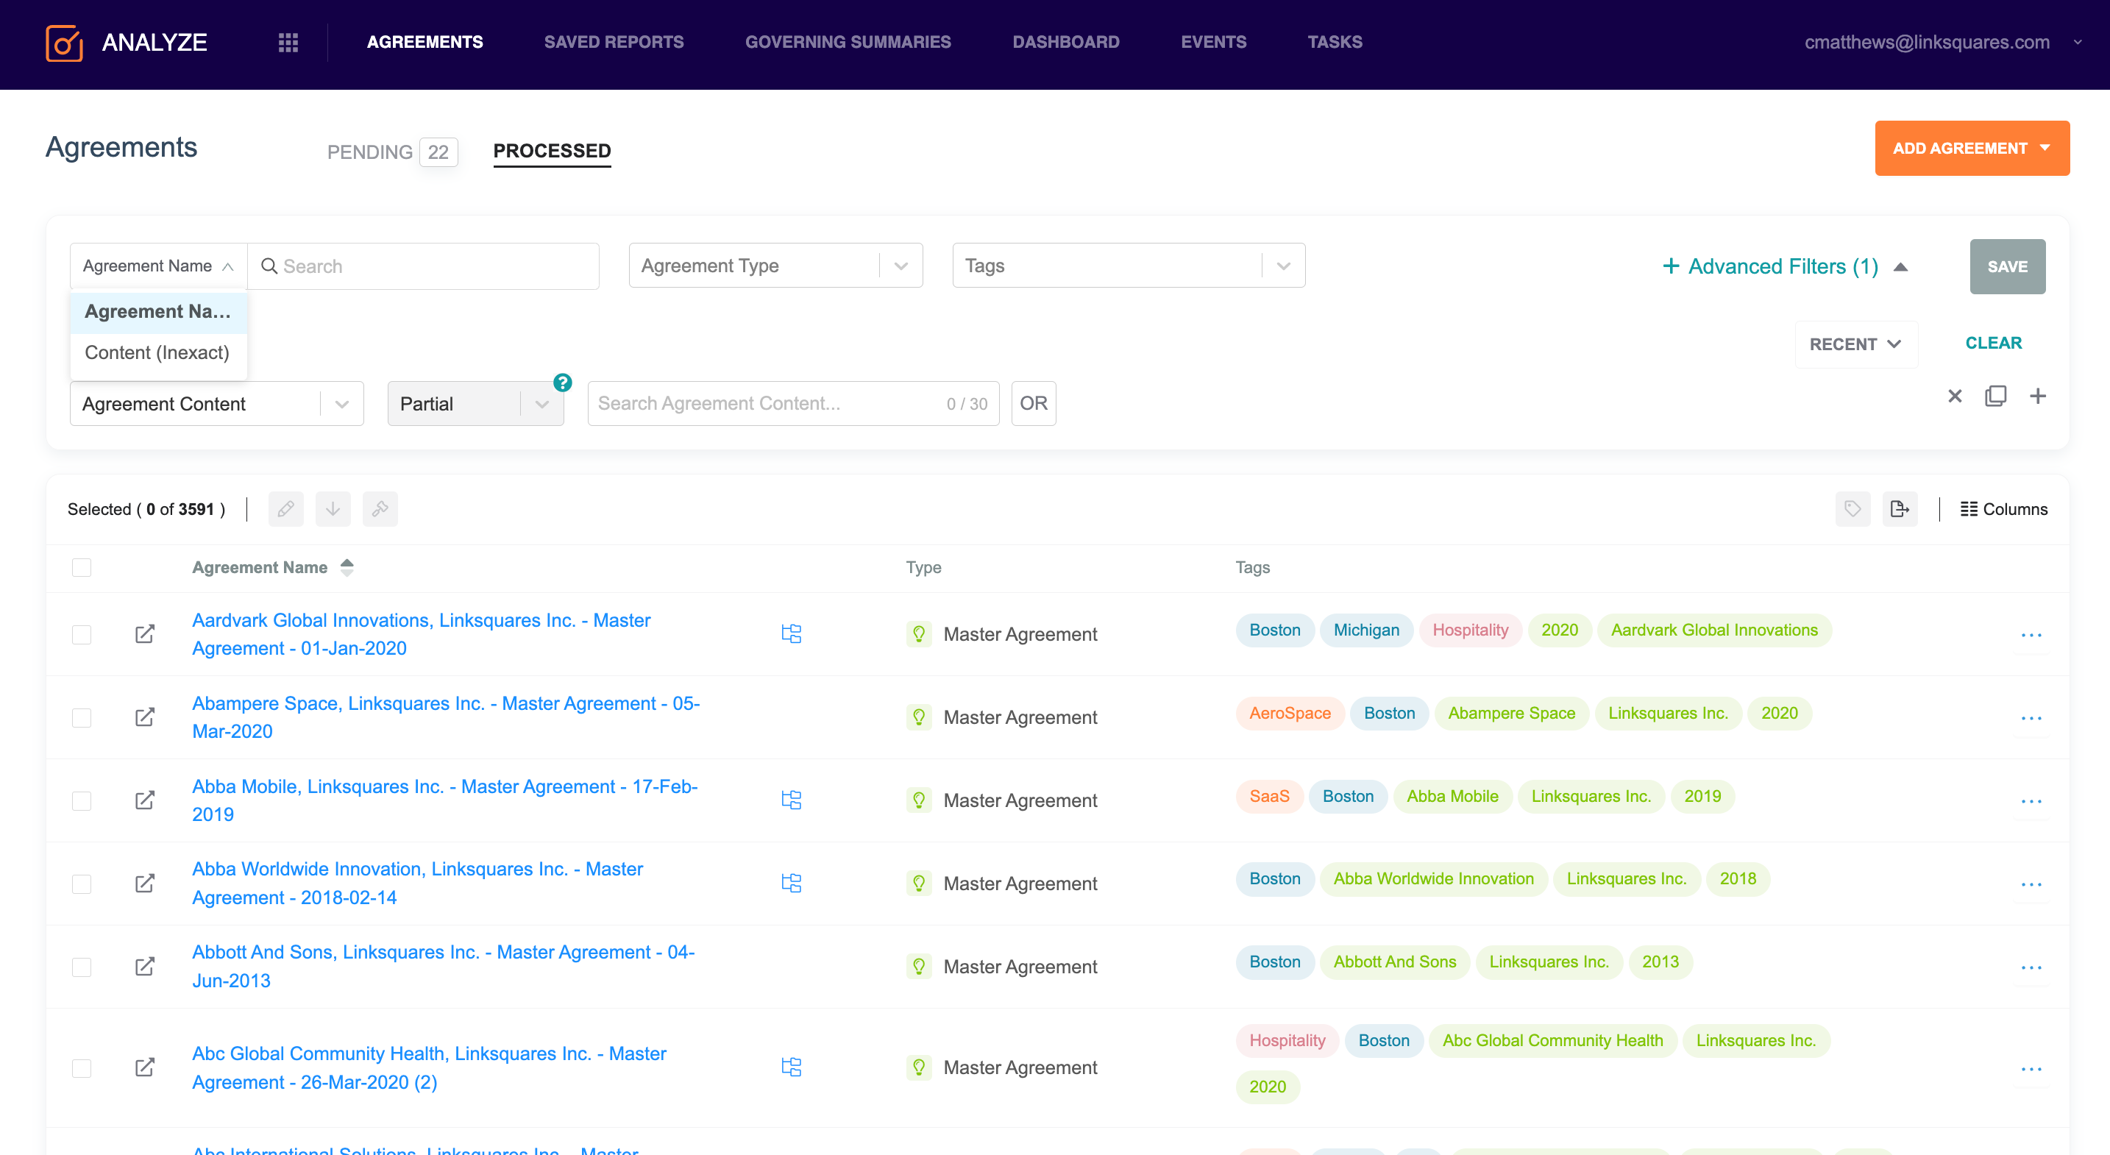Open more options for Aardvark Global Innovations row

2031,636
